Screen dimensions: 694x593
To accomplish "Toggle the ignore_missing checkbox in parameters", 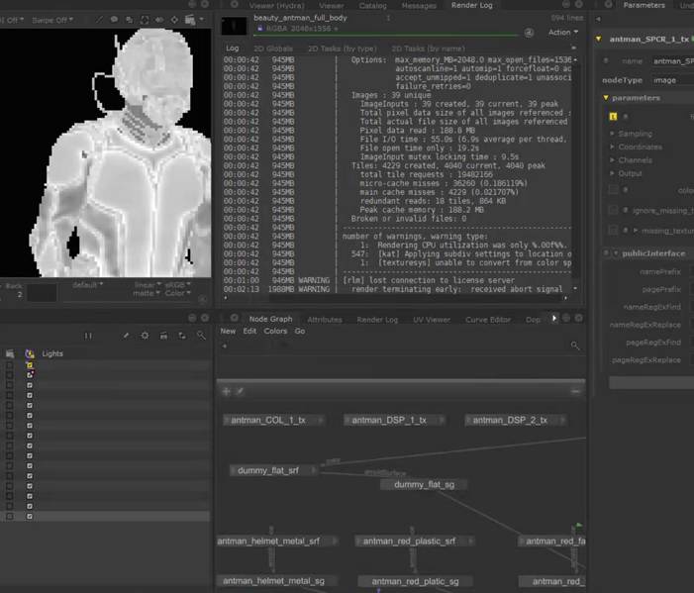I will (x=614, y=209).
